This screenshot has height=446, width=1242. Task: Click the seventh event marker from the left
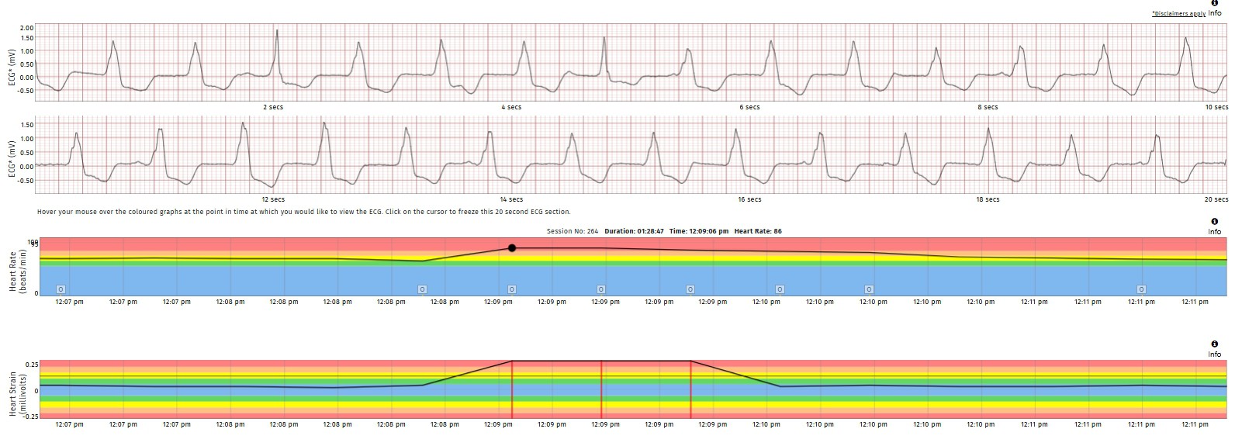pyautogui.click(x=870, y=289)
